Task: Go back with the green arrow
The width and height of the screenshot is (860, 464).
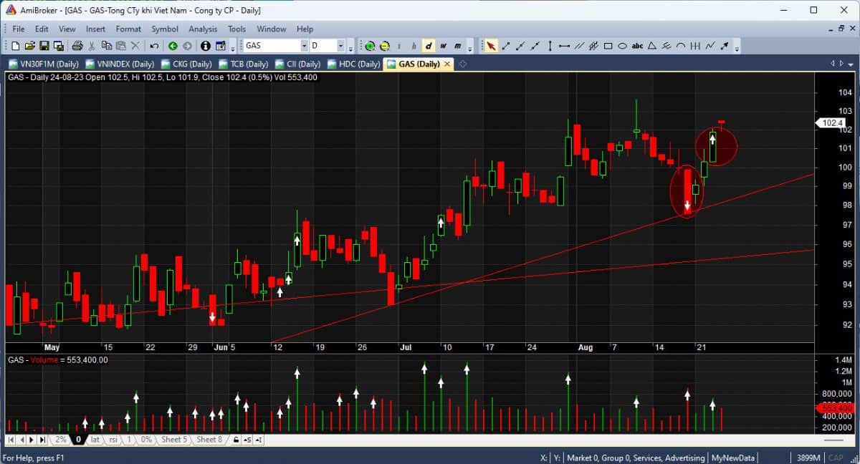Action: click(173, 46)
